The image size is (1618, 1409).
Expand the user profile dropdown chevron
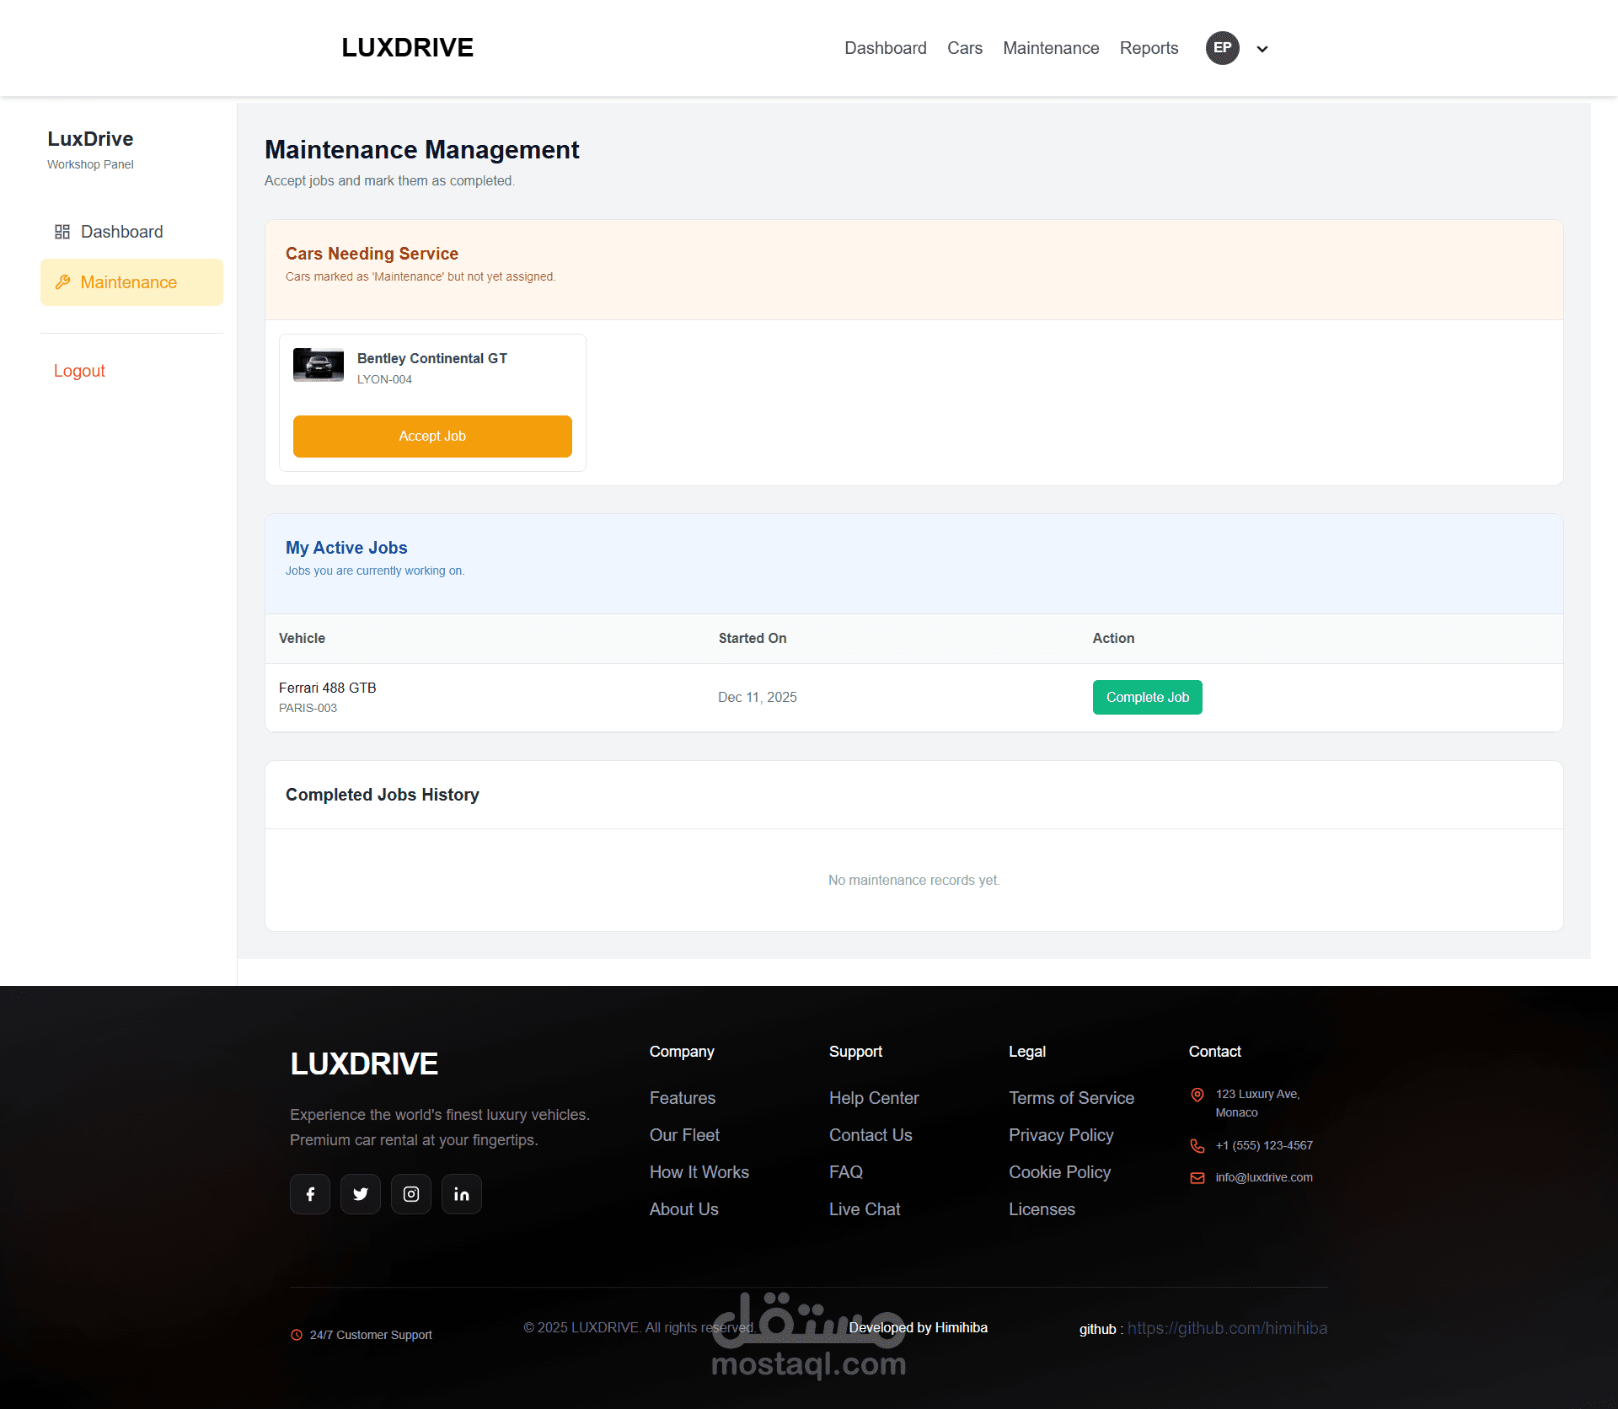pos(1262,49)
